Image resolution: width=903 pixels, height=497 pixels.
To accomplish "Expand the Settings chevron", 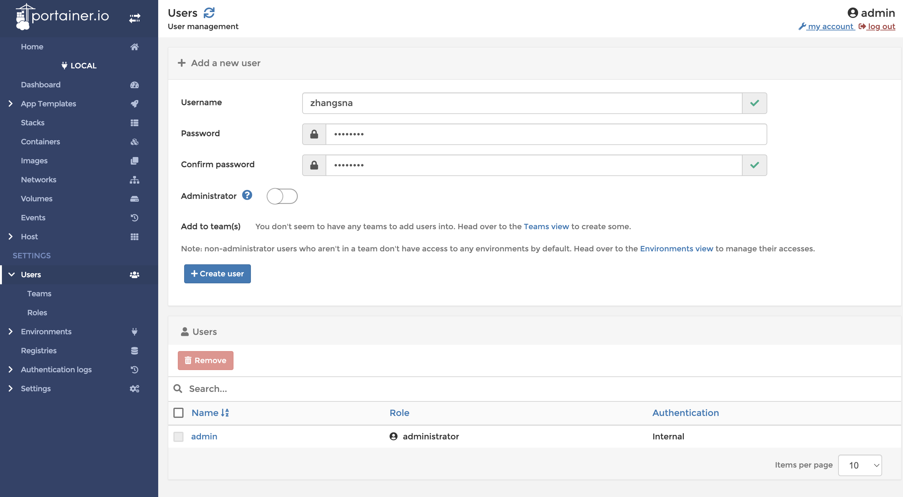I will (x=10, y=389).
